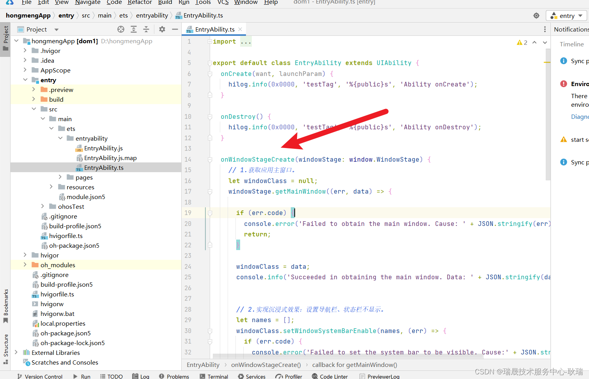Open the PreviewerLog tool window
Screen dimensions: 589x379
(379, 376)
